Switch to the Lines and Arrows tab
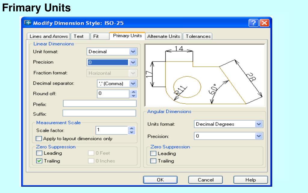 [x=48, y=36]
